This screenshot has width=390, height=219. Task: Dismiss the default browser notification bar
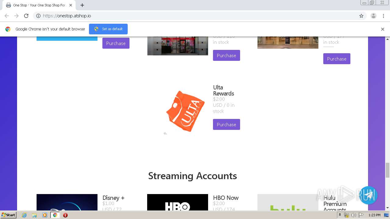[383, 29]
